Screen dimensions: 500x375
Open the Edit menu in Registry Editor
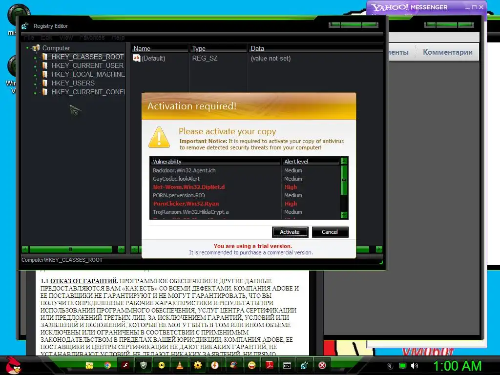click(x=46, y=37)
